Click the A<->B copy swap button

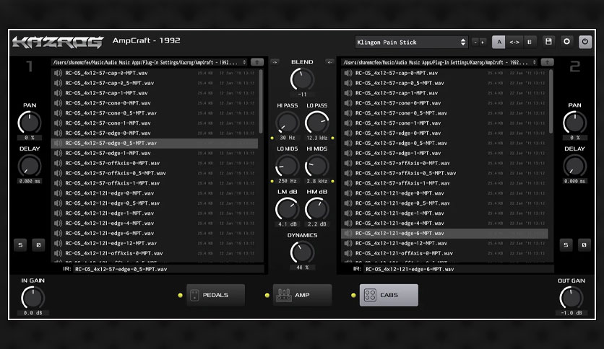[514, 42]
